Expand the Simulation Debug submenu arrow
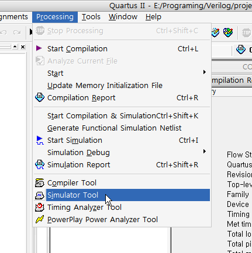 pos(204,152)
